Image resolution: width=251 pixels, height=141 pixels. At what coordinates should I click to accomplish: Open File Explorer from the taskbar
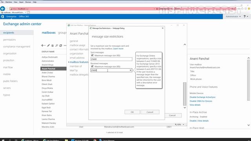(x=66, y=140)
